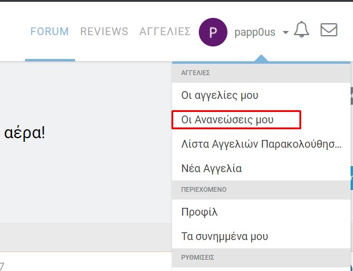Collapse the papp0us menu caret arrow
The width and height of the screenshot is (353, 271).
pos(286,32)
